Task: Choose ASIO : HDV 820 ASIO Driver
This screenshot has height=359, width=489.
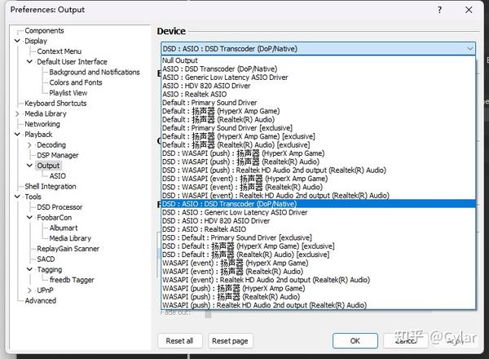Action: click(x=318, y=86)
